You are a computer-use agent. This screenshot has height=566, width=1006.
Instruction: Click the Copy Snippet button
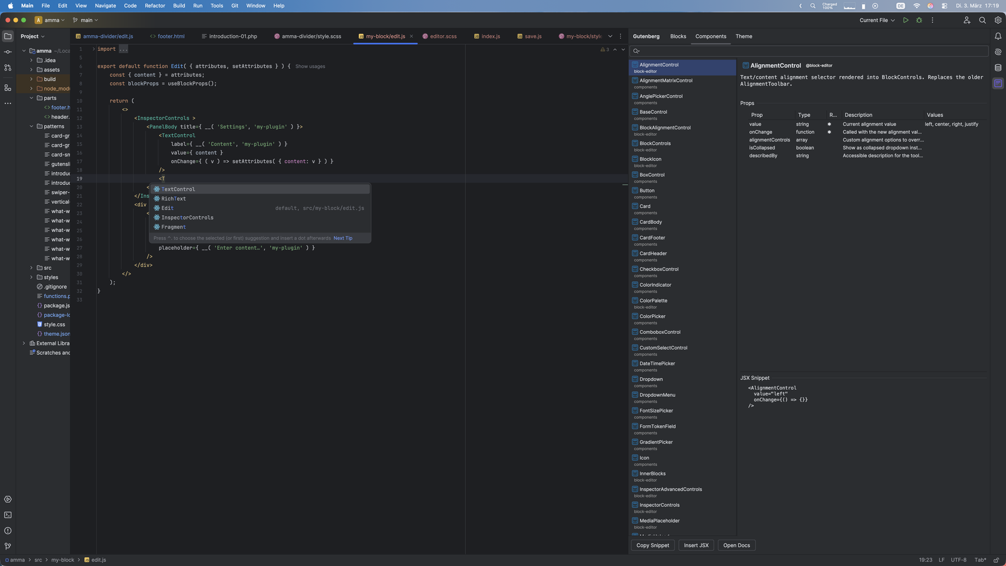[653, 545]
